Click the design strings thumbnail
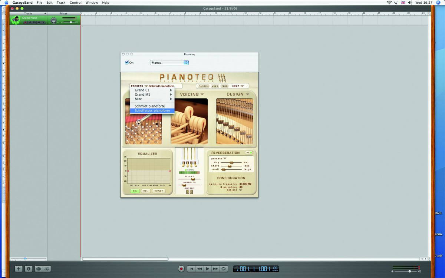This screenshot has height=278, width=445. [x=235, y=121]
